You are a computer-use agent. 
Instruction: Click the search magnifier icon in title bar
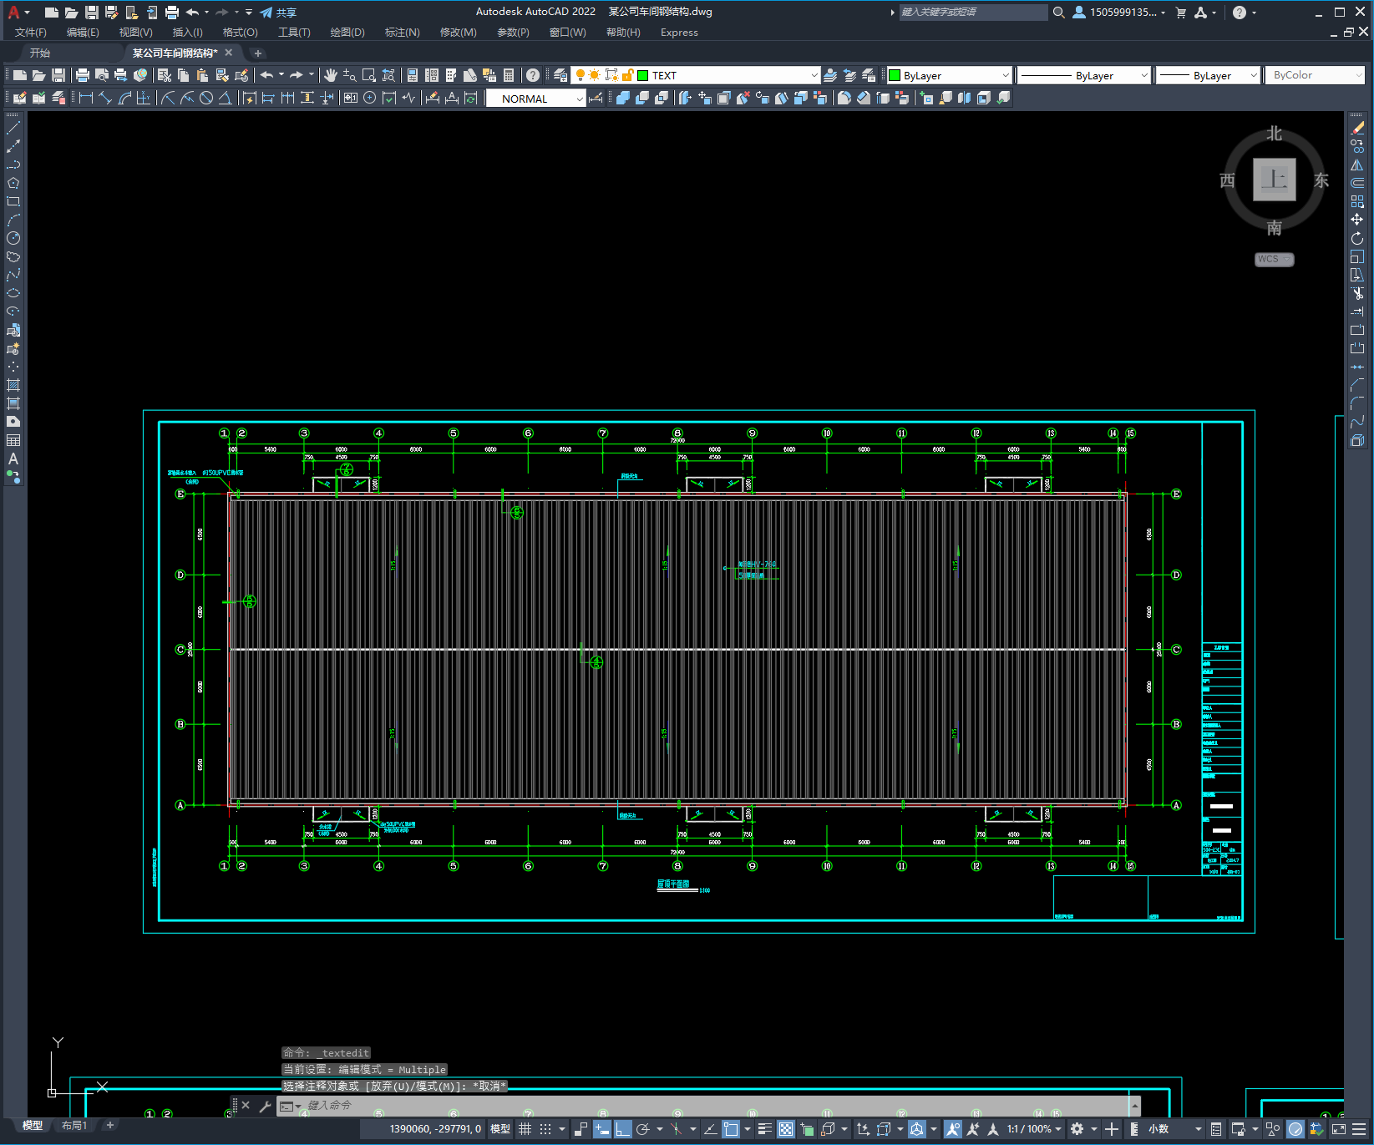tap(1059, 13)
